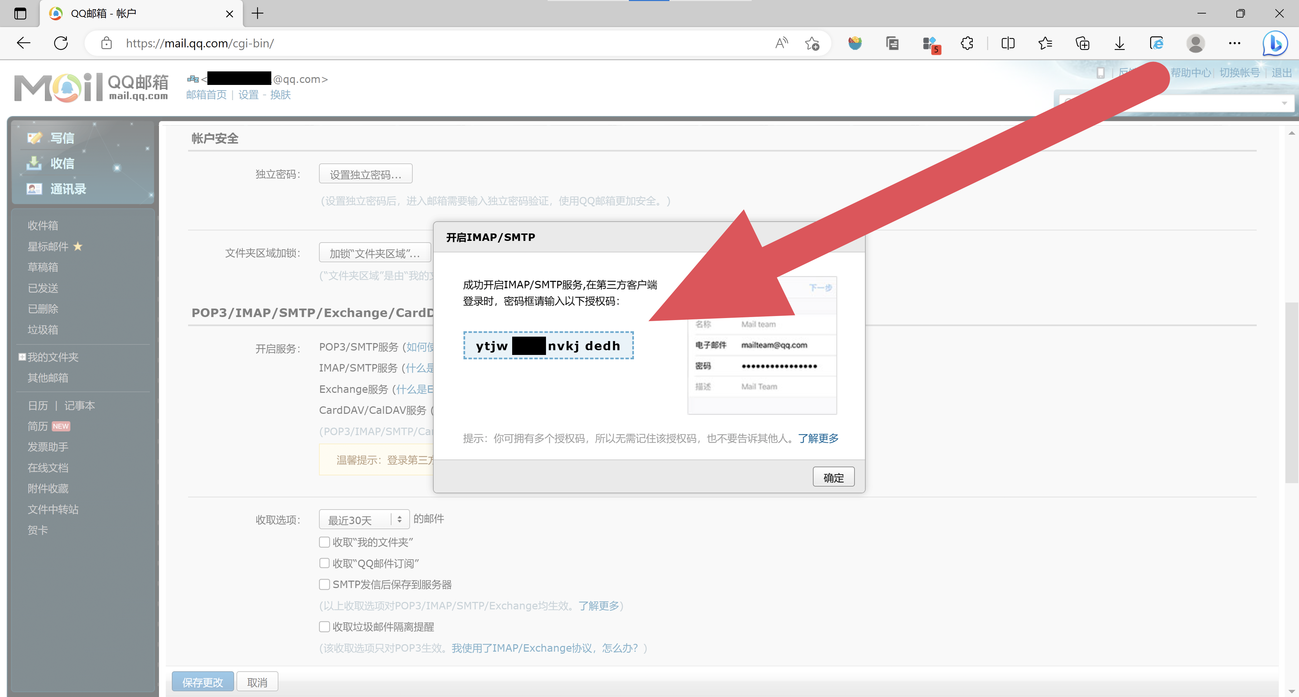This screenshot has width=1299, height=697.
Task: Enable 收取"我的文件夹" checkbox
Action: [x=324, y=542]
